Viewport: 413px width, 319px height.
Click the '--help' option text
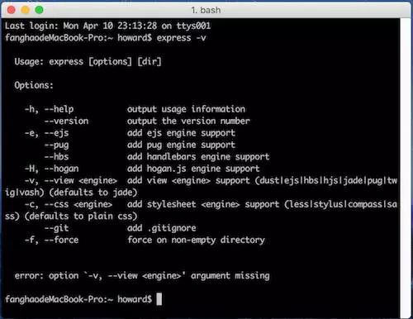coord(59,109)
